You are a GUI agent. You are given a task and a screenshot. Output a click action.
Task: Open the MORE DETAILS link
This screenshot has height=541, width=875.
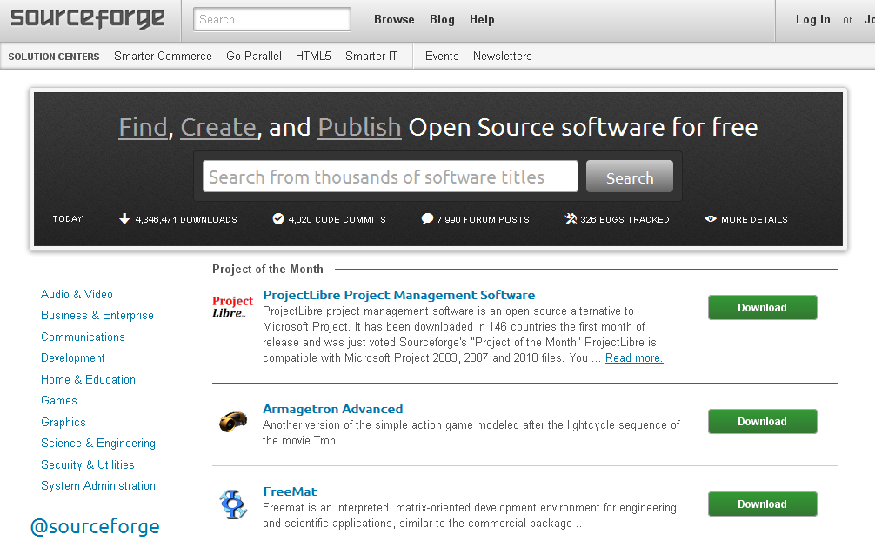(x=754, y=219)
